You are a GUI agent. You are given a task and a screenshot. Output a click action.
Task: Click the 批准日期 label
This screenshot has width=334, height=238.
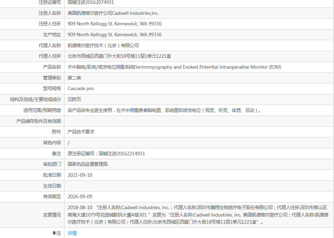coord(52,175)
